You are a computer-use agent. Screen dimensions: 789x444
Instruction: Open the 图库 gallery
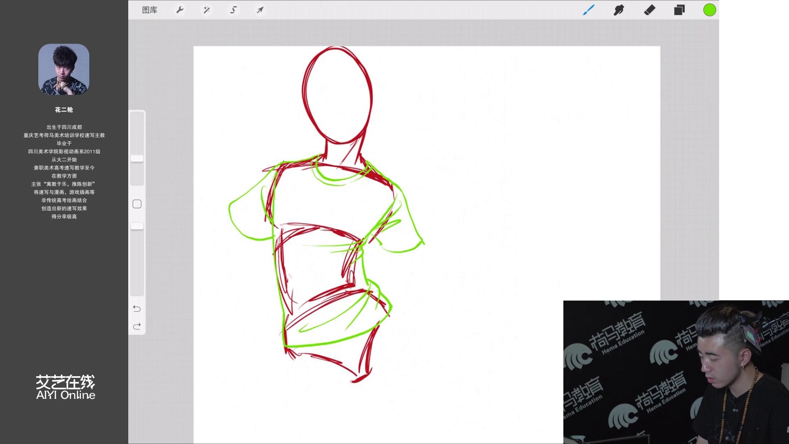pyautogui.click(x=150, y=10)
